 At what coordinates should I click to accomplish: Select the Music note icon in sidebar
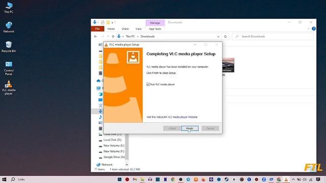(100, 117)
